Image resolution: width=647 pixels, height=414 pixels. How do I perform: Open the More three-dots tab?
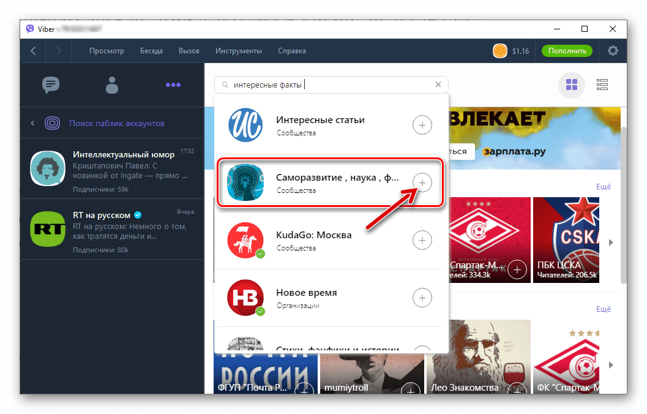click(173, 85)
